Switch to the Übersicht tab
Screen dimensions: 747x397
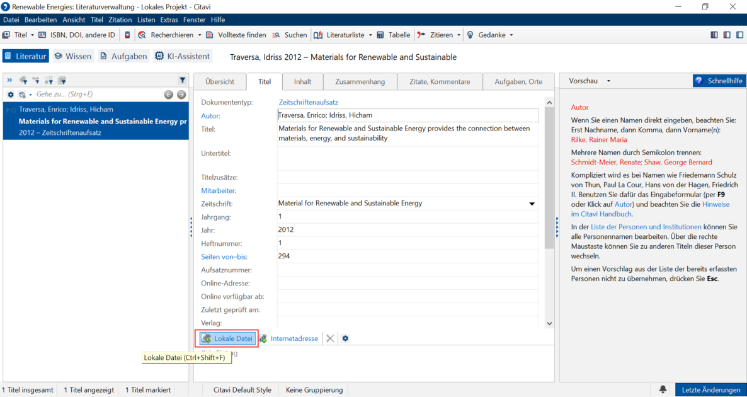pyautogui.click(x=220, y=81)
